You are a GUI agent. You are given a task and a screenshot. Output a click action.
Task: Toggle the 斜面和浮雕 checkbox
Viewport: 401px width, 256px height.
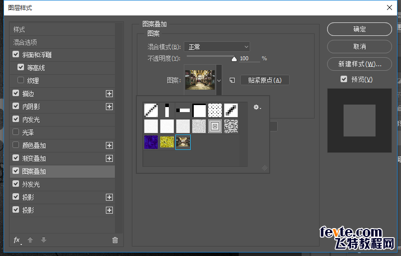tap(16, 54)
